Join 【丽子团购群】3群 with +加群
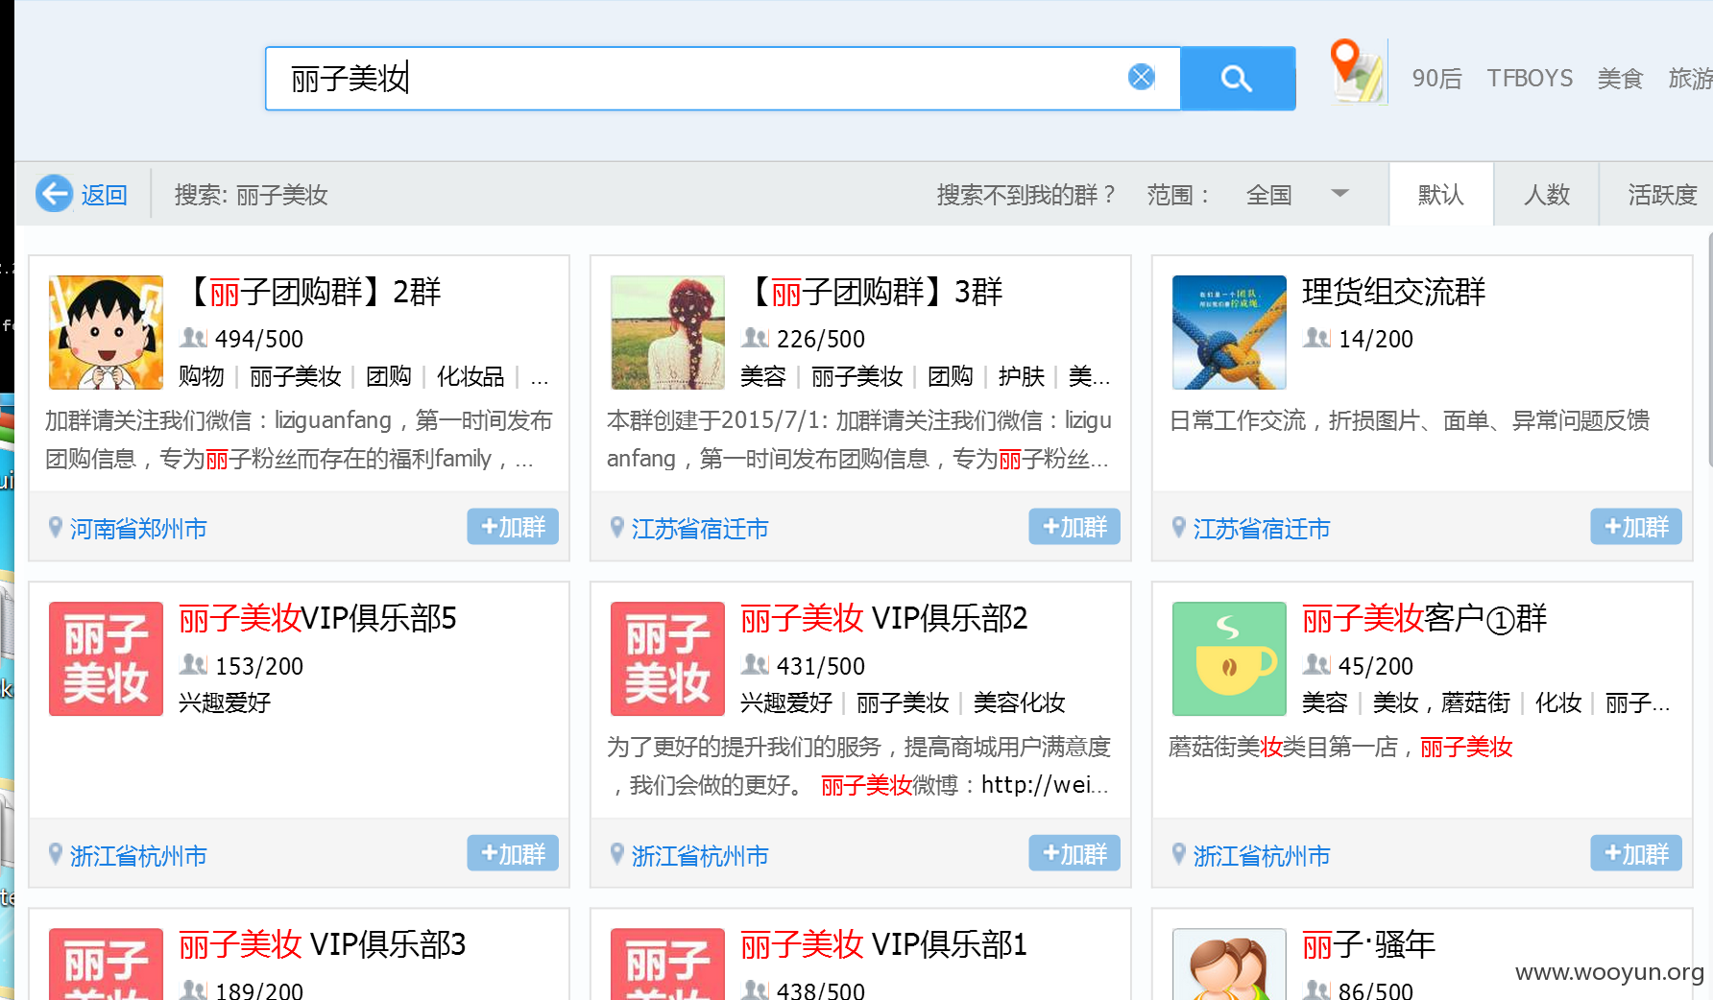The height and width of the screenshot is (1000, 1713). tap(1074, 526)
